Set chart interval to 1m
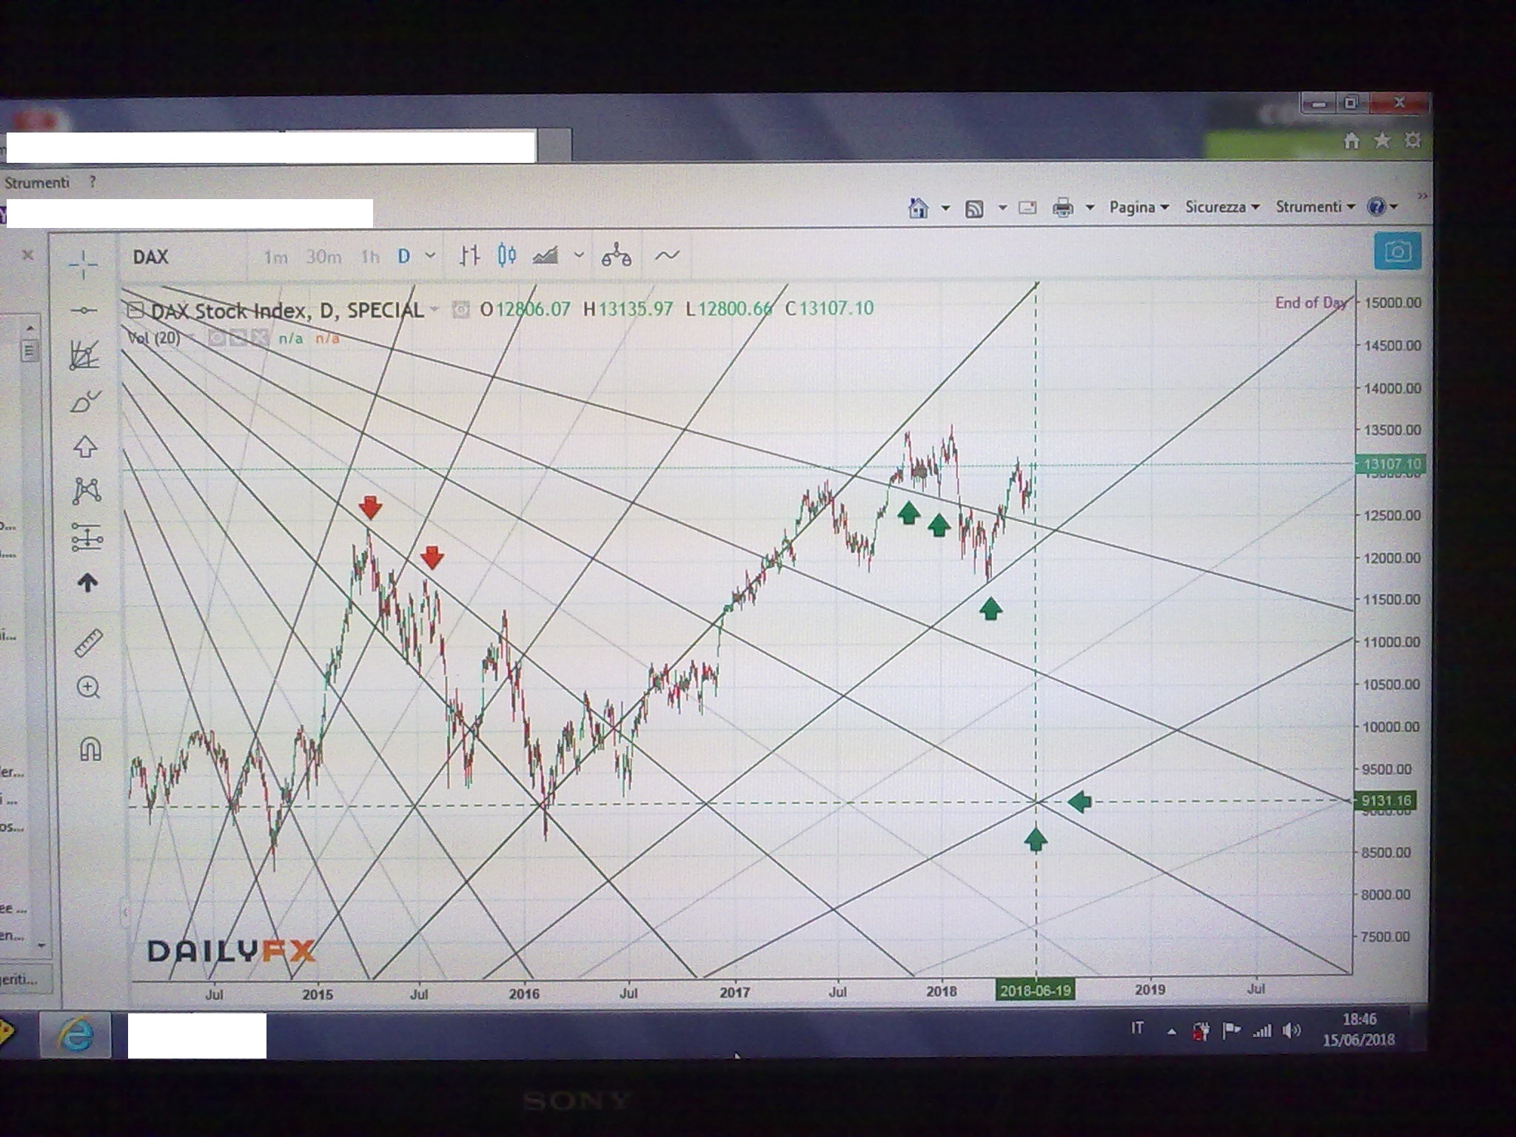This screenshot has width=1516, height=1137. click(275, 257)
